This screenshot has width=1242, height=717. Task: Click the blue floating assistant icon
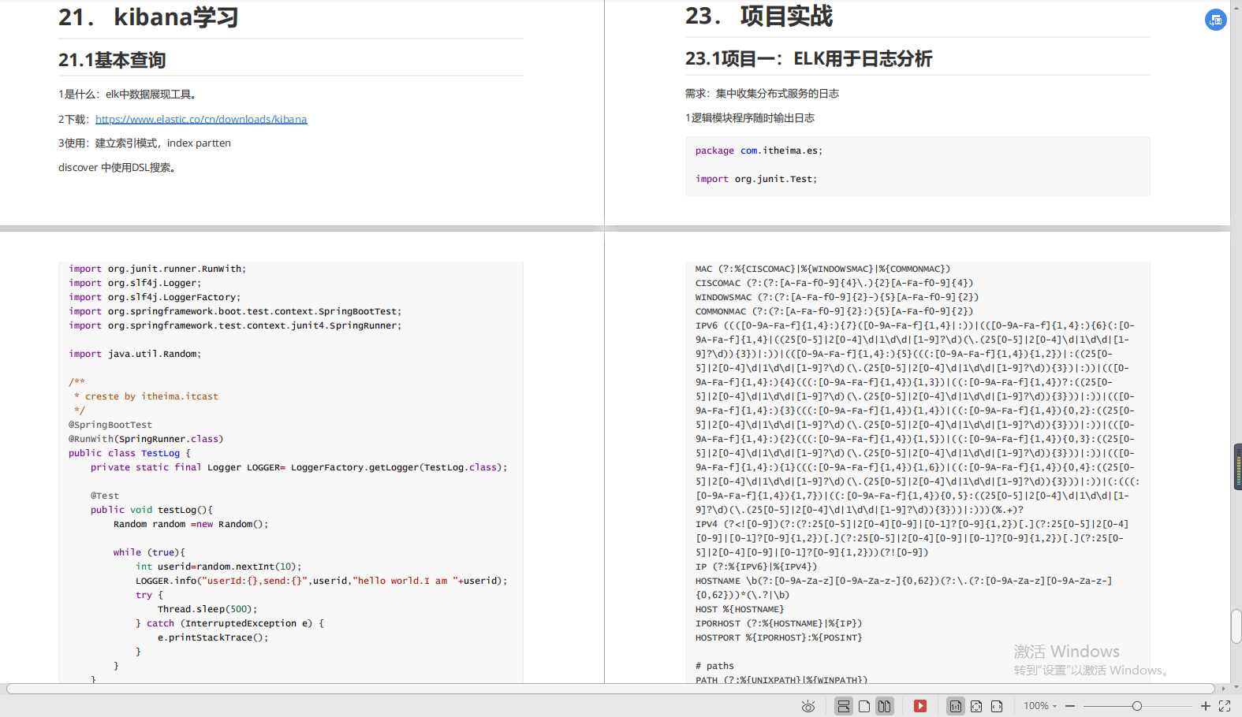tap(1215, 20)
